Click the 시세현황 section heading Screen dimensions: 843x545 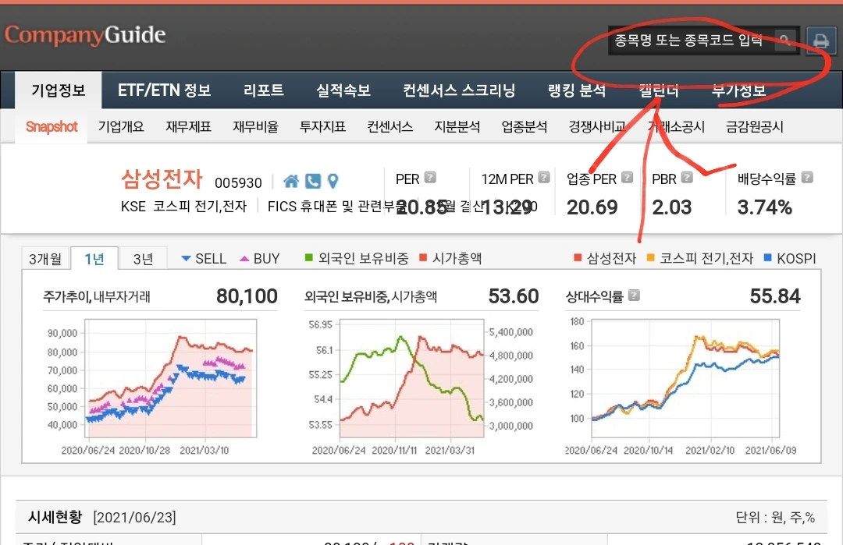[x=55, y=517]
